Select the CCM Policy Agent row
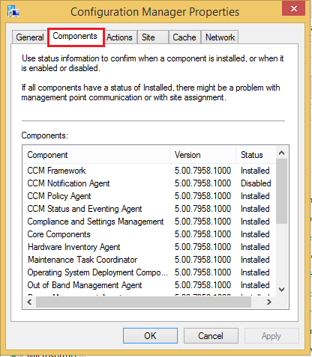Image resolution: width=312 pixels, height=357 pixels. 149,196
